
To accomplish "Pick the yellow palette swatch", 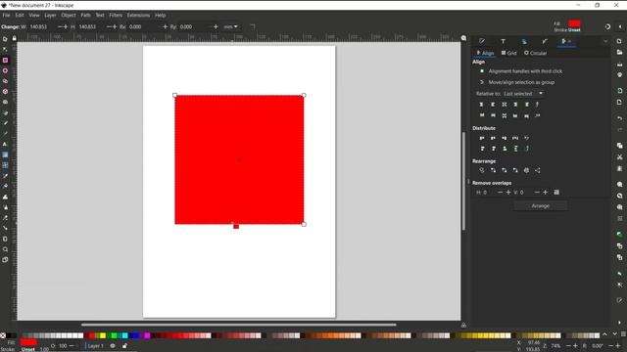I will click(103, 335).
